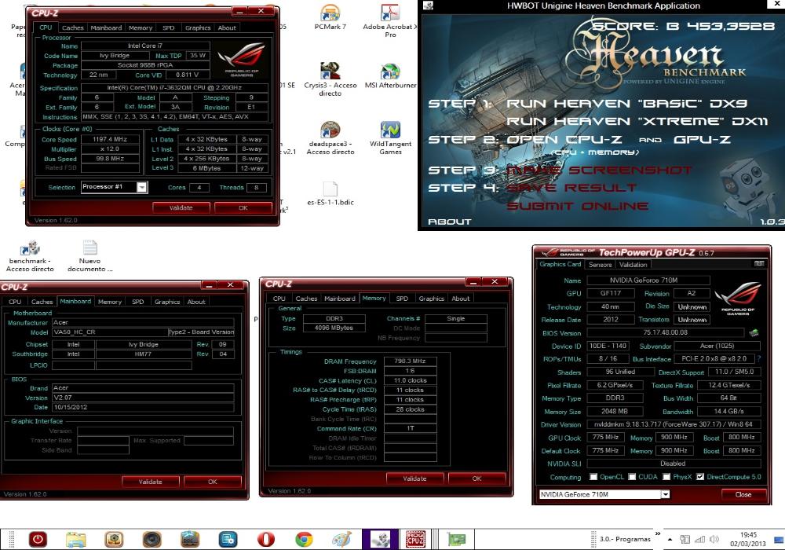Screen dimensions: 785x550
Task: Uncheck the DirectCompute 5.0 checkbox
Action: pos(700,477)
